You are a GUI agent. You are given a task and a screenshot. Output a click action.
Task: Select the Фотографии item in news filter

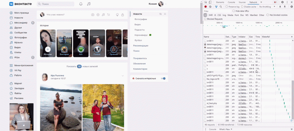[x=140, y=19]
